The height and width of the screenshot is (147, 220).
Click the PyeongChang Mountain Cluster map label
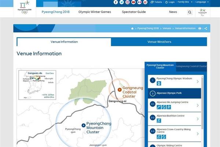tap(99, 128)
